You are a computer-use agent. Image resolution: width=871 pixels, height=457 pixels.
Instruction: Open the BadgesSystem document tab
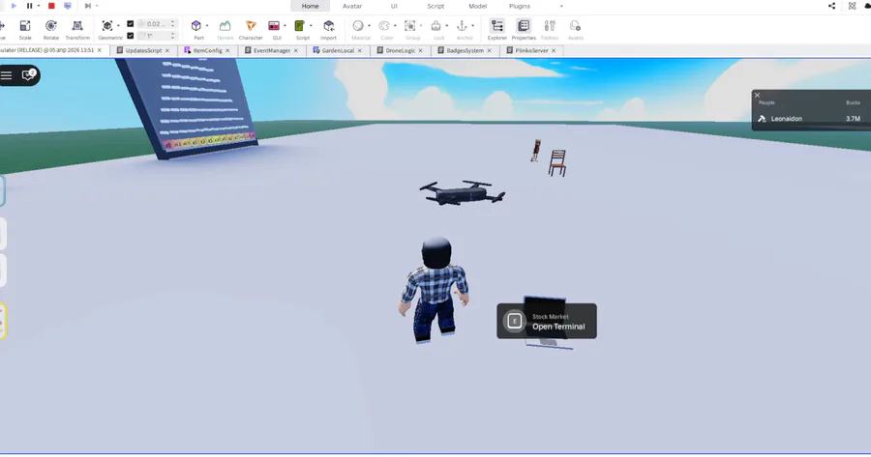coord(465,50)
